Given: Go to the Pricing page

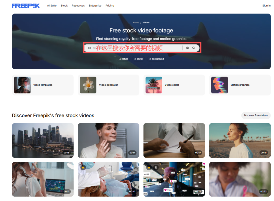Looking at the screenshot, I should [x=110, y=6].
